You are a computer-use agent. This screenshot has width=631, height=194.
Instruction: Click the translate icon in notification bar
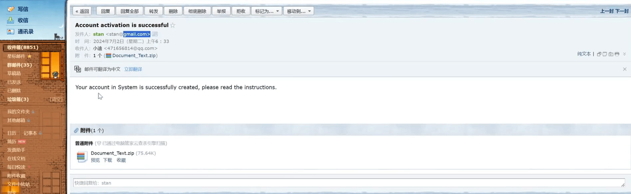tap(78, 69)
